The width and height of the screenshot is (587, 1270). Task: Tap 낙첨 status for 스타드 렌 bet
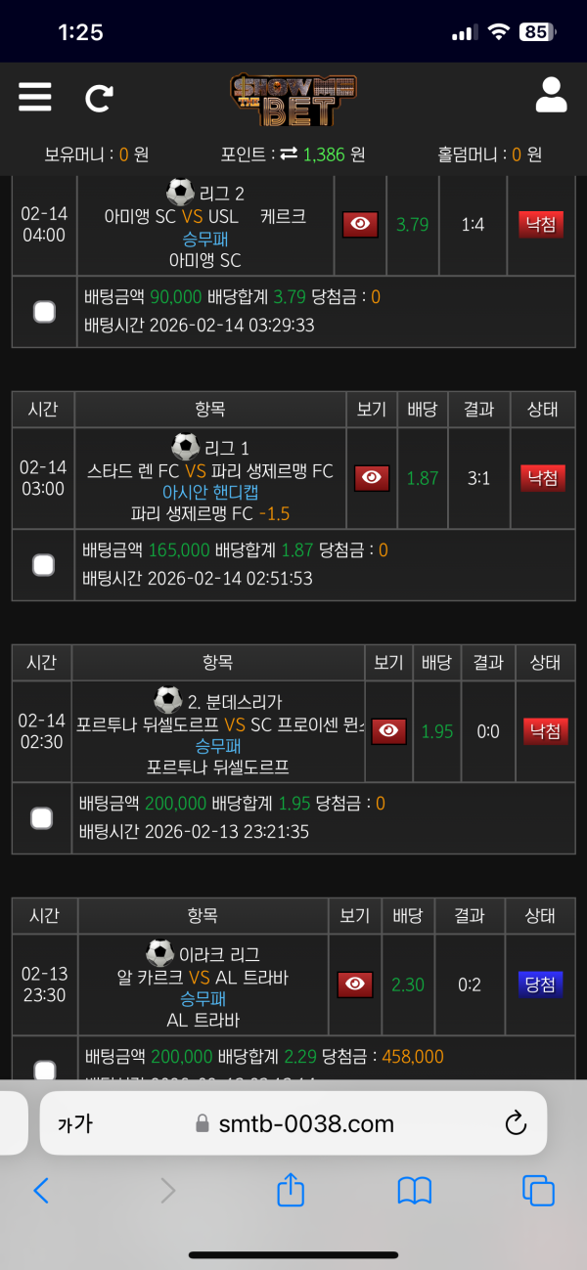(542, 478)
